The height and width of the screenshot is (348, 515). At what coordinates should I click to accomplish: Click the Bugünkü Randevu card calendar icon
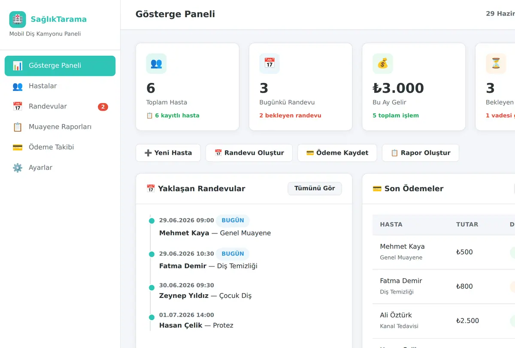270,64
